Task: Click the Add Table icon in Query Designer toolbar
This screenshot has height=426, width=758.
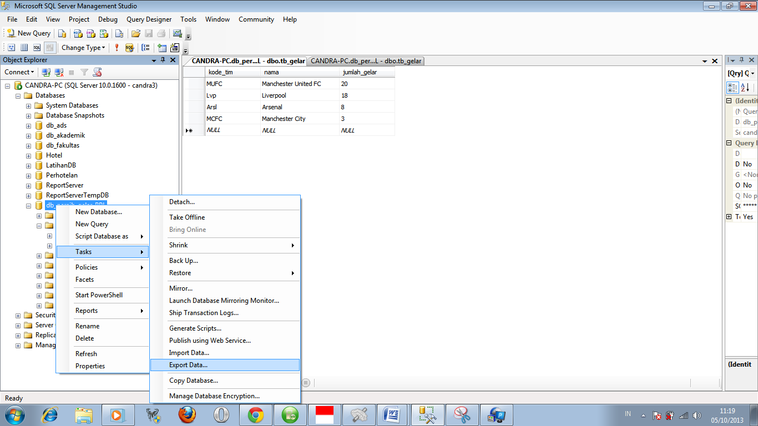Action: [162, 48]
